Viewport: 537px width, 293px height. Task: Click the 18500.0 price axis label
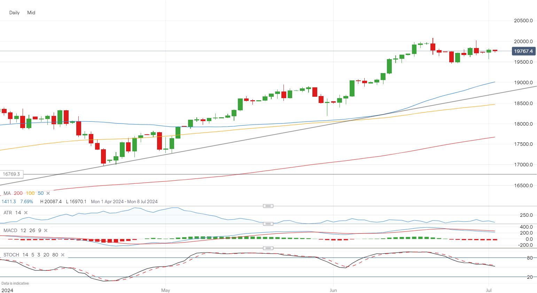click(523, 103)
